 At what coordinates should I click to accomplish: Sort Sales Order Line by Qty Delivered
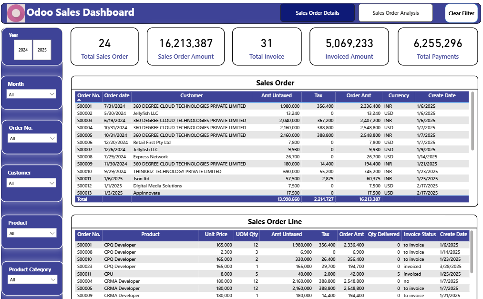tap(383, 234)
